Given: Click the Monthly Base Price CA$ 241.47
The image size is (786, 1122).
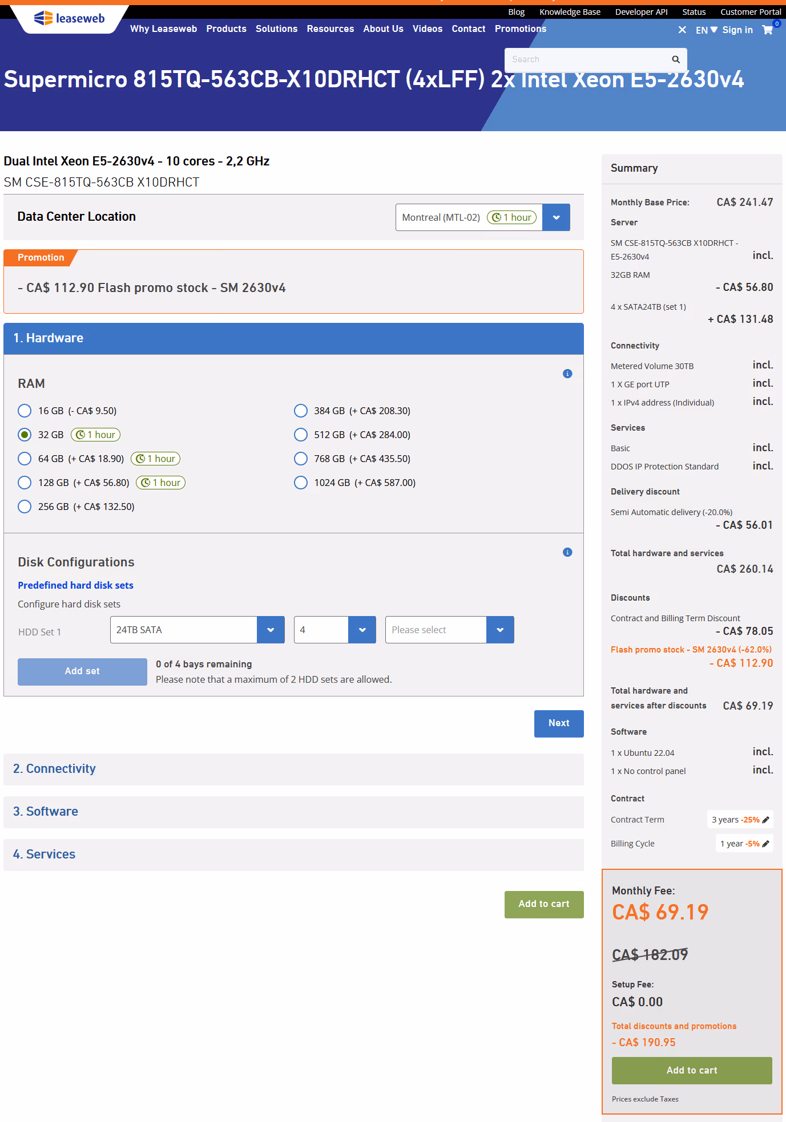Looking at the screenshot, I should click(x=745, y=202).
